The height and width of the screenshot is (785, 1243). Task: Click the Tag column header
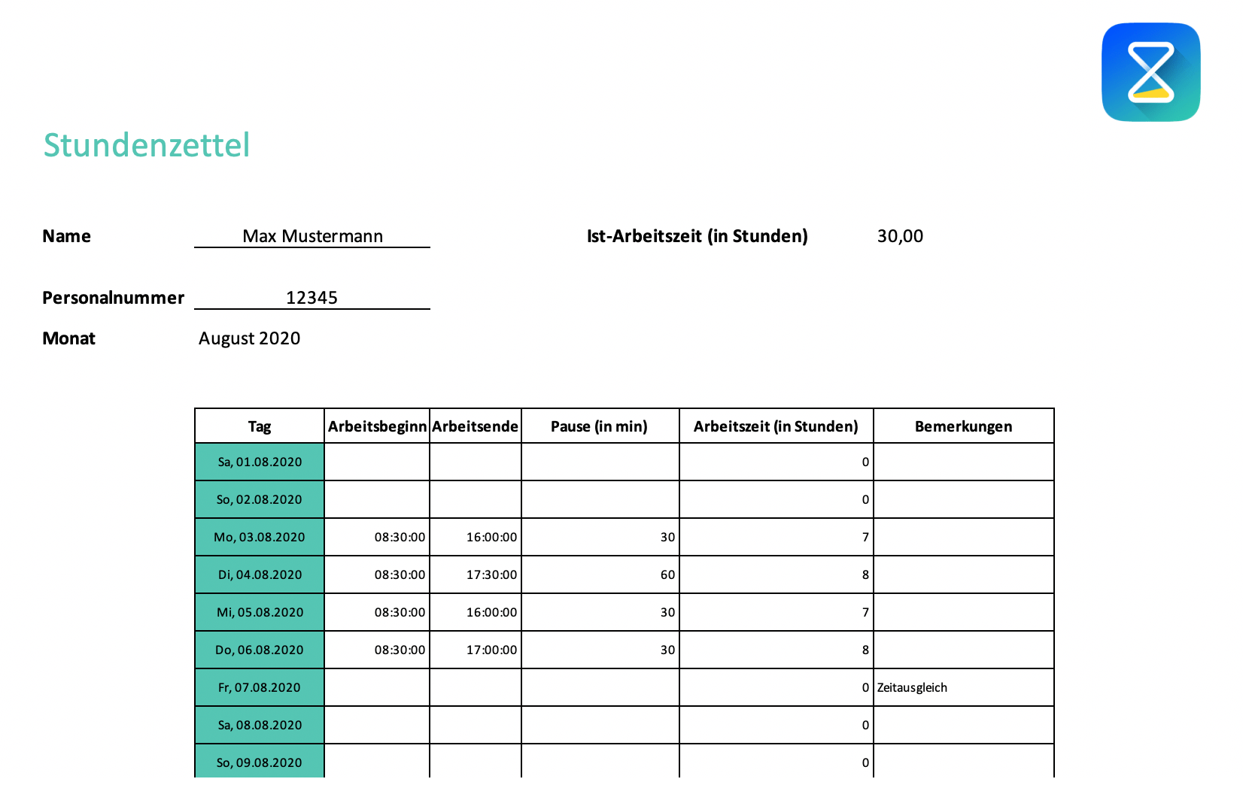pos(260,426)
